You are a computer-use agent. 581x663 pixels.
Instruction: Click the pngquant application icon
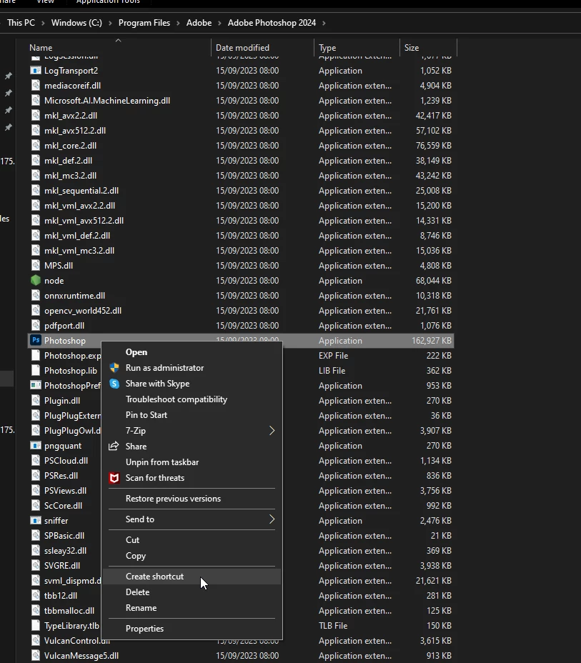(36, 446)
